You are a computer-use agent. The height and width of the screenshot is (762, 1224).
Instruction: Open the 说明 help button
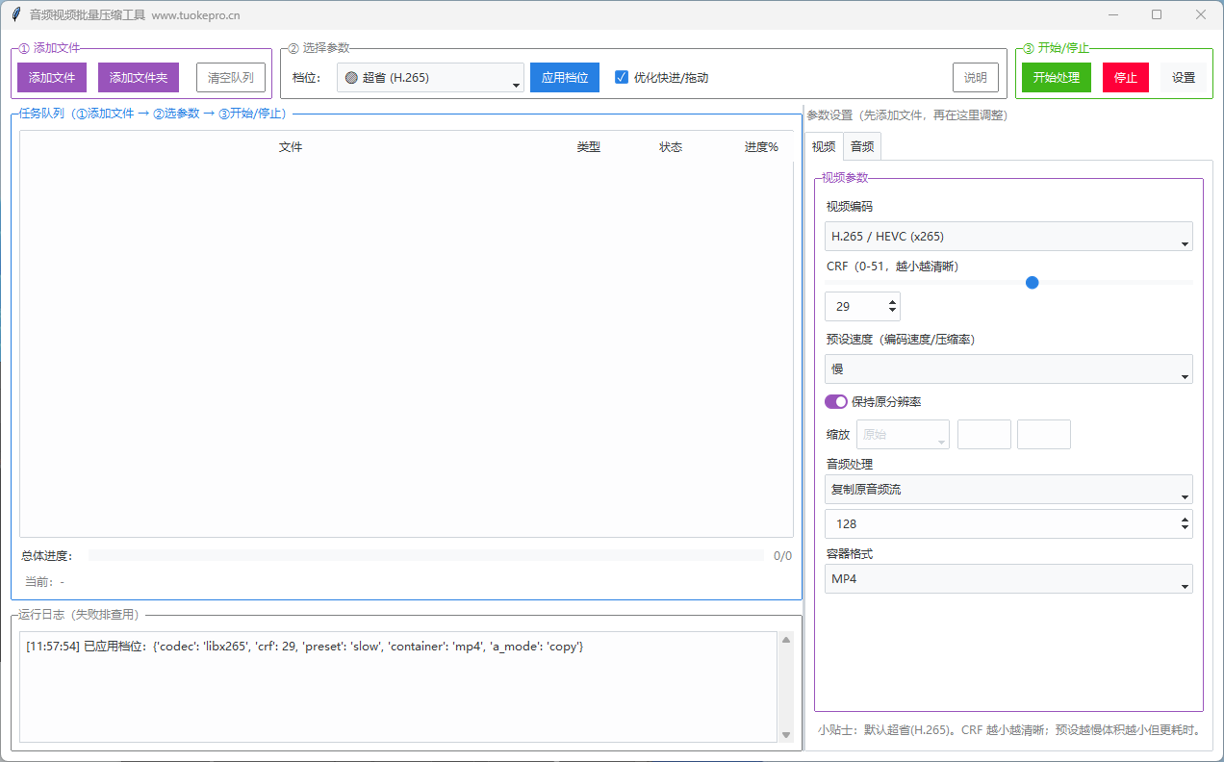click(975, 78)
